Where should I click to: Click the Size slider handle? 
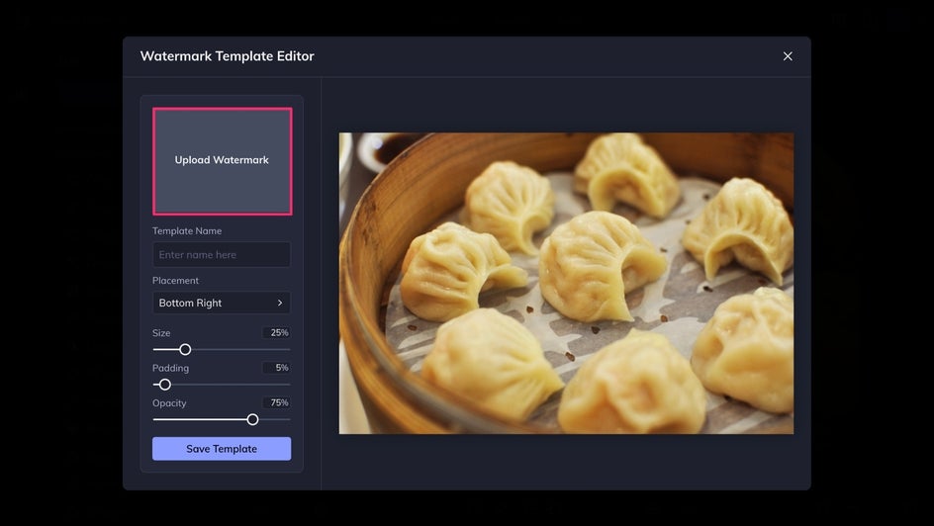pos(185,349)
